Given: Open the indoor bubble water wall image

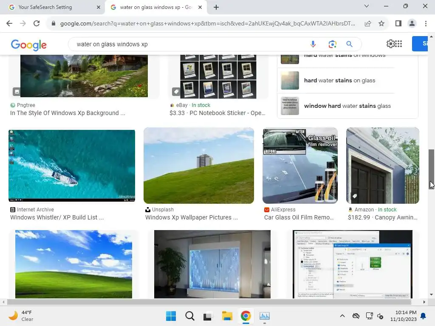Looking at the screenshot, I should 212,264.
